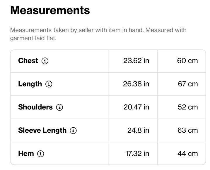Show info for Sleeve Length
Screen dimensions: 210x170
73,131
